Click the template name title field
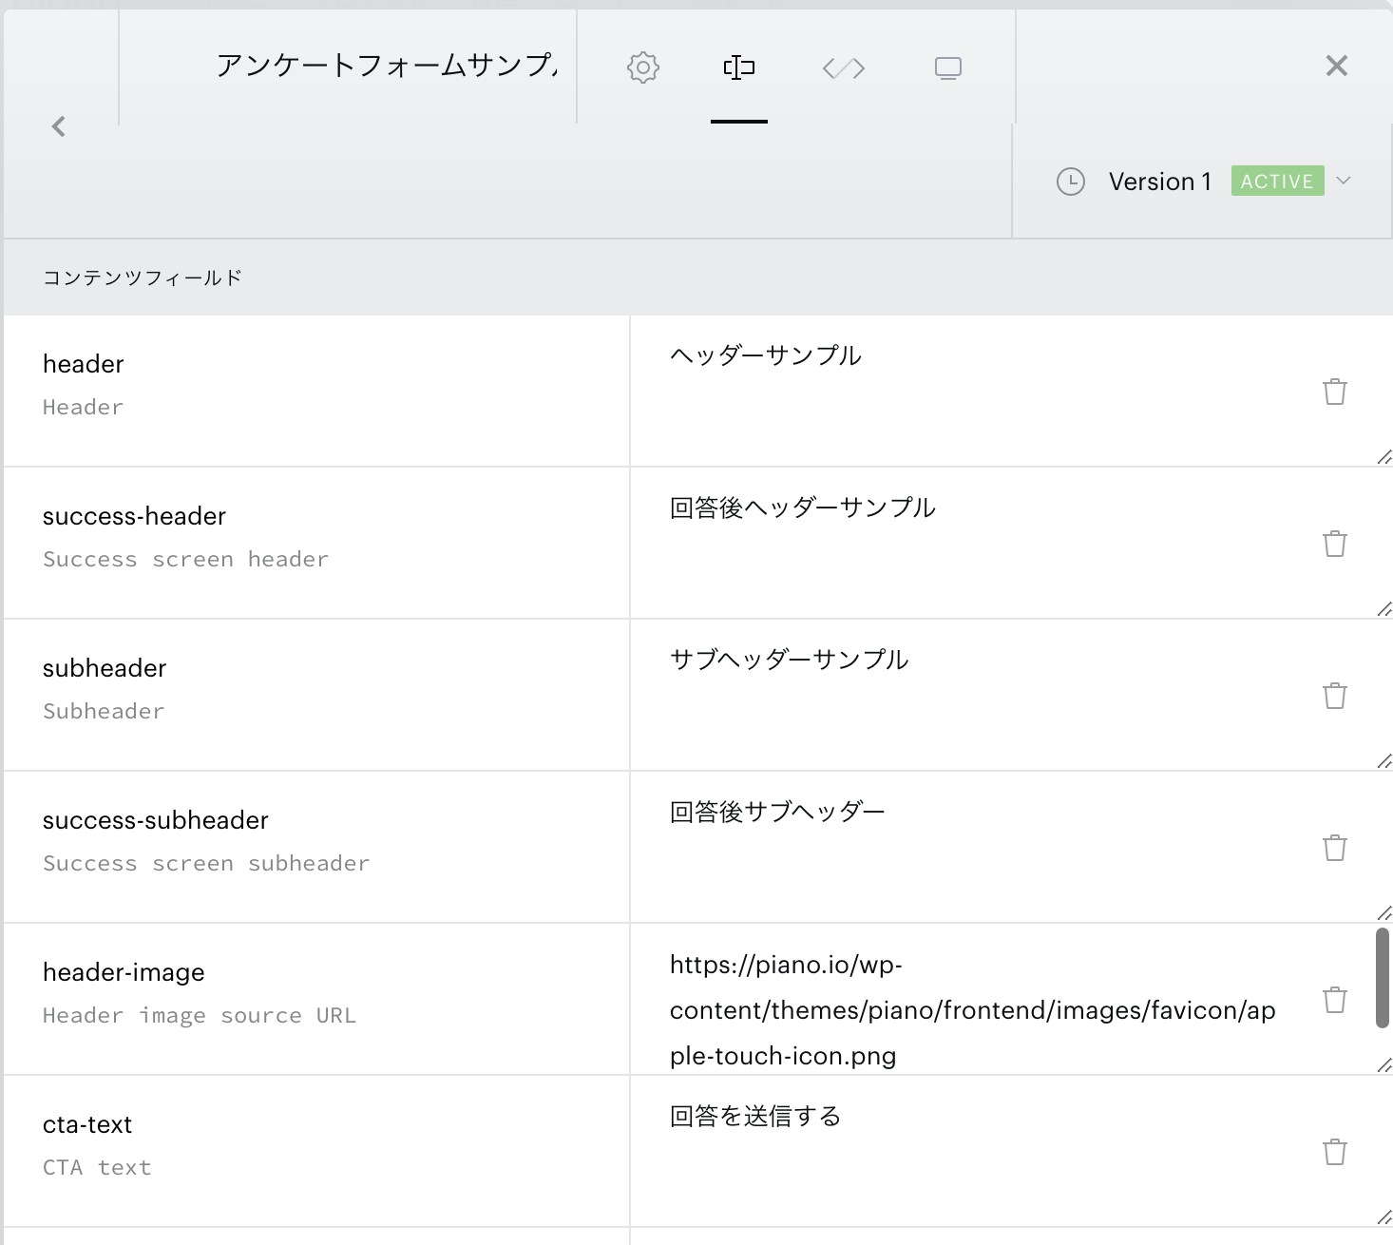 [385, 67]
